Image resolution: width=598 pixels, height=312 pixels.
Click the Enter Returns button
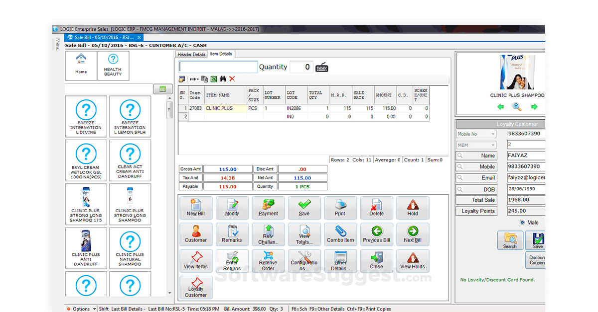(232, 261)
